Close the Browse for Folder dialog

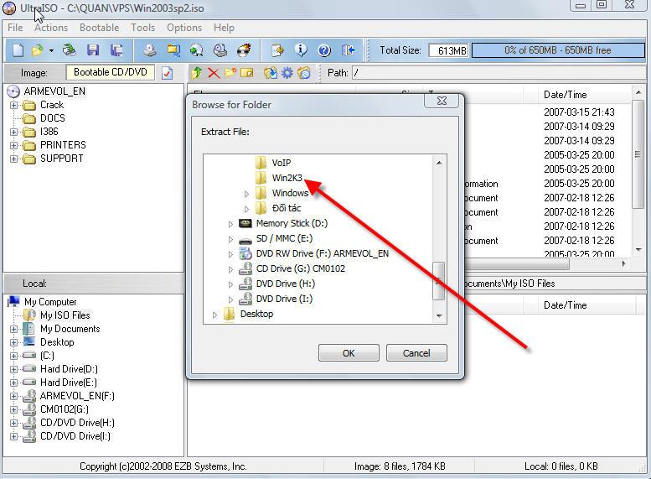[442, 101]
